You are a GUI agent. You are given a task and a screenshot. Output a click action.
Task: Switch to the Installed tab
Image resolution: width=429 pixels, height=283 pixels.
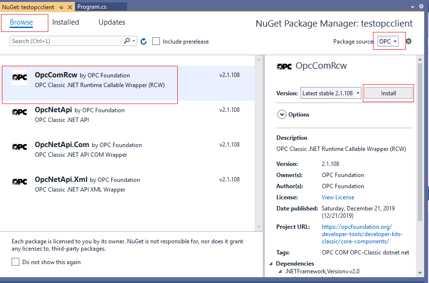coord(66,22)
